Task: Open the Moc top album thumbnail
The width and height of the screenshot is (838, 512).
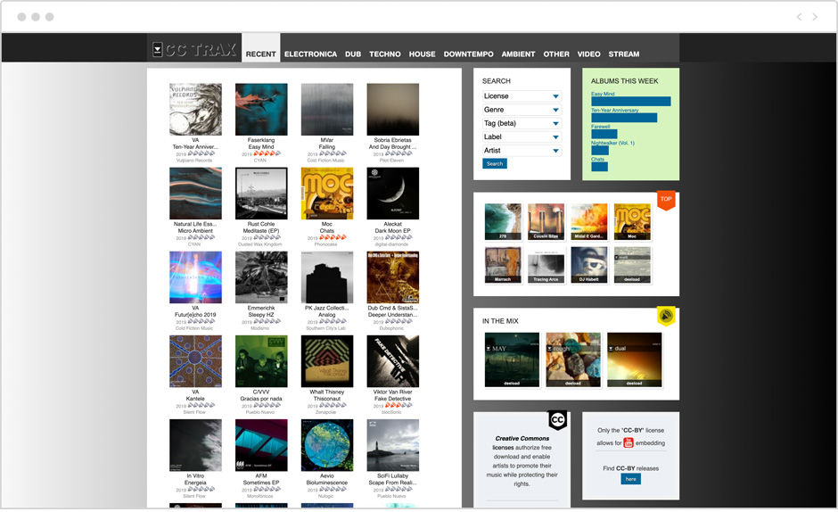Action: pyautogui.click(x=632, y=221)
